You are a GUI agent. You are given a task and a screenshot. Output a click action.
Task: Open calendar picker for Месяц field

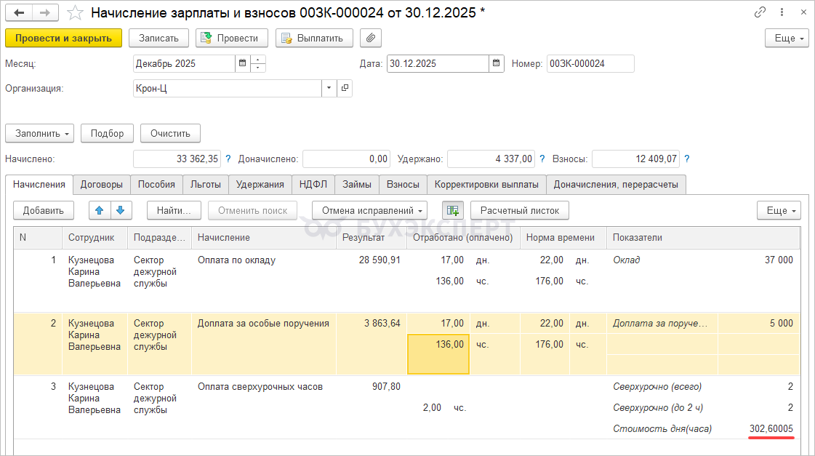[x=242, y=63]
